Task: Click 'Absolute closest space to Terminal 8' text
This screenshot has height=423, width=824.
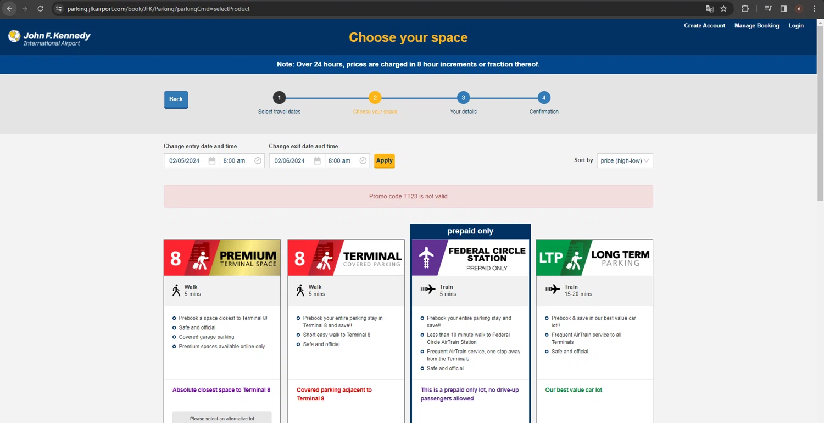Action: pyautogui.click(x=221, y=390)
